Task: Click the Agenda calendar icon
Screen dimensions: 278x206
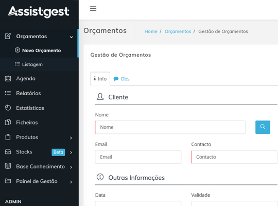Action: click(8, 78)
